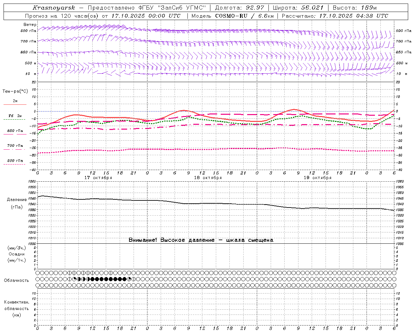Click the '19 октября' date label
Image resolution: width=413 pixels, height=331 pixels.
click(317, 177)
